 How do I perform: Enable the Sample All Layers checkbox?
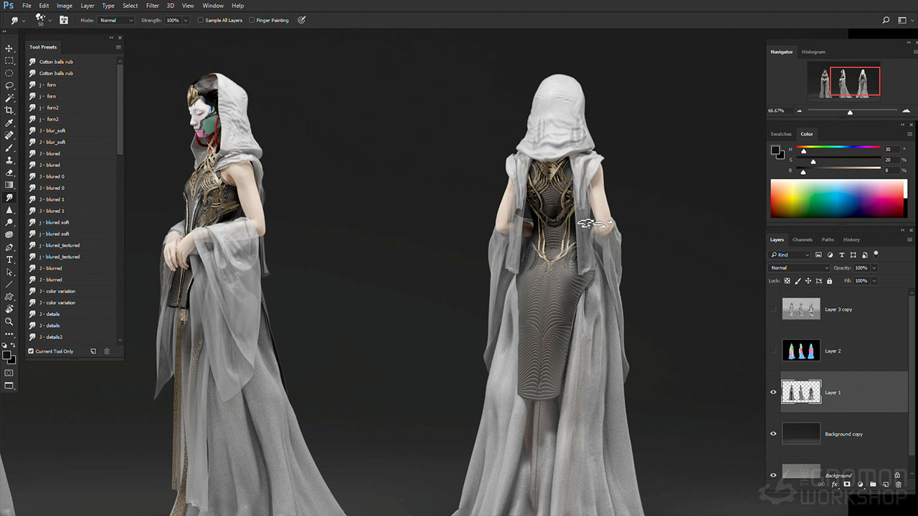coord(200,20)
